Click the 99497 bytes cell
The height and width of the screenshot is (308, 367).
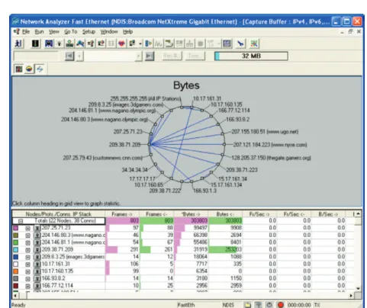pos(191,228)
